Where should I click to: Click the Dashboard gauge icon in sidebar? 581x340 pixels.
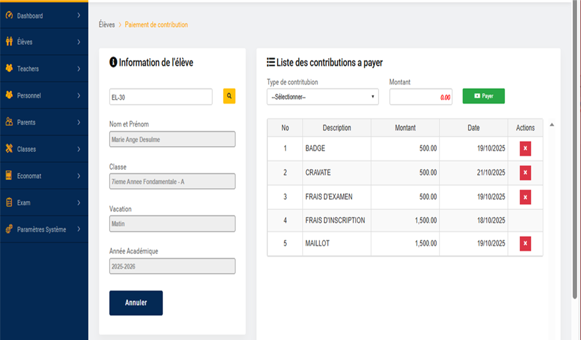coord(9,15)
